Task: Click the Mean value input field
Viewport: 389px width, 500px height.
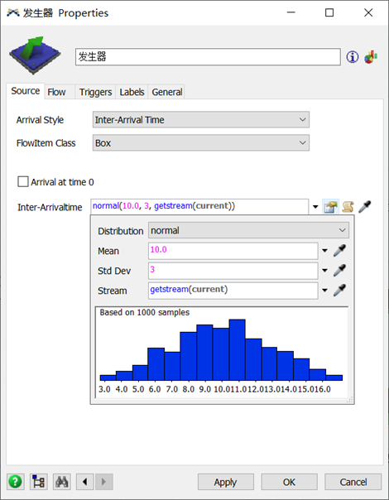Action: pos(233,251)
